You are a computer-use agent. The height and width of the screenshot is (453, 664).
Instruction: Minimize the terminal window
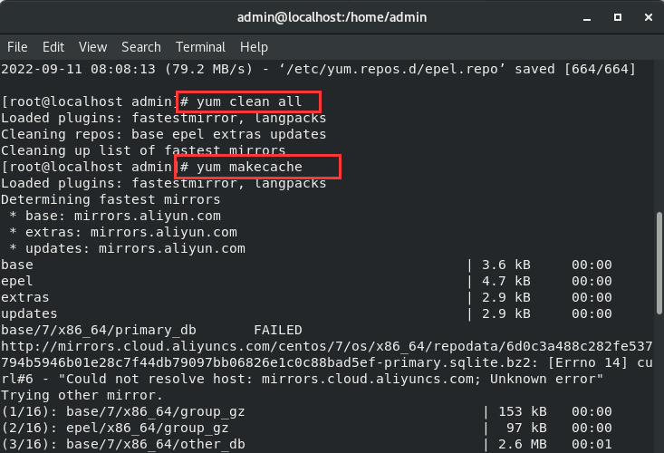click(x=592, y=16)
